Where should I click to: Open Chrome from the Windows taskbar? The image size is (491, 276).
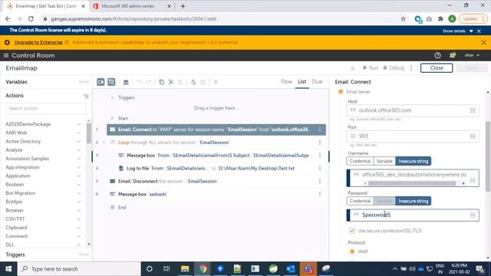click(x=203, y=269)
